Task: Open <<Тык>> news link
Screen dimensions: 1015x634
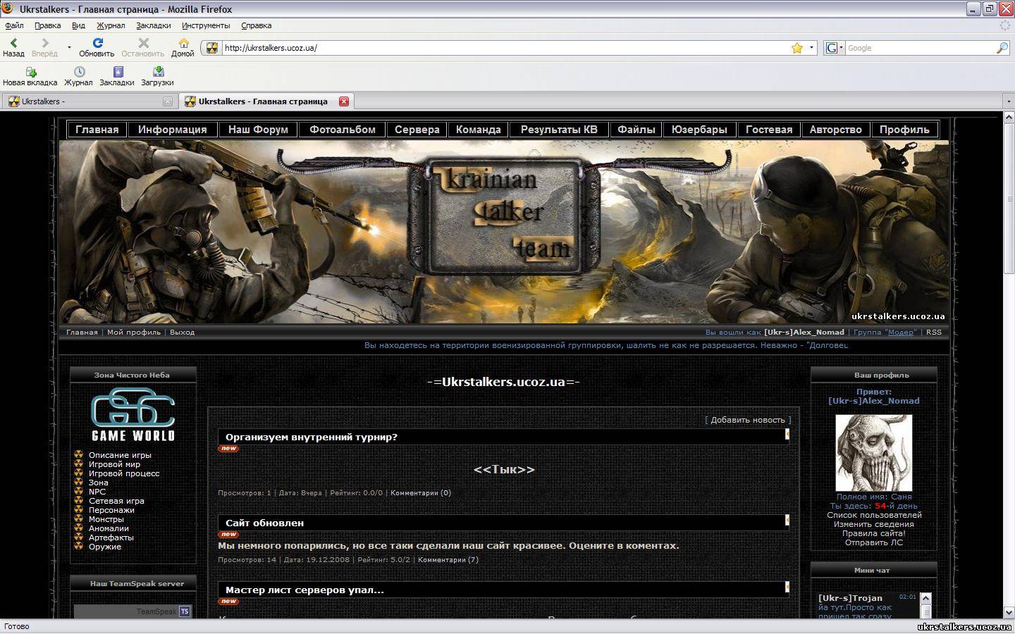Action: click(504, 470)
